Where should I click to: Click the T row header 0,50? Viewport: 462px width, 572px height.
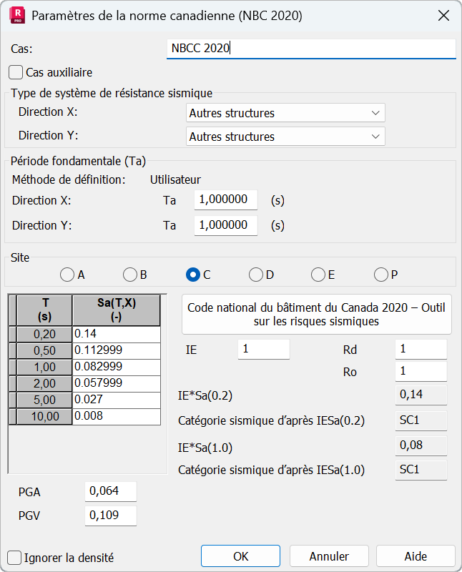44,350
